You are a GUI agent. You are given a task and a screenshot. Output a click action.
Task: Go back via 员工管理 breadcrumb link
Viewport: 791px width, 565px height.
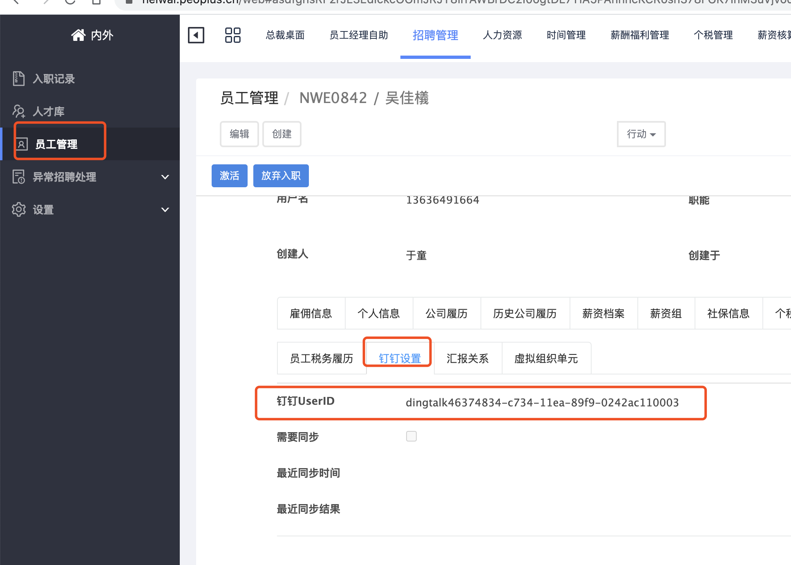click(249, 98)
